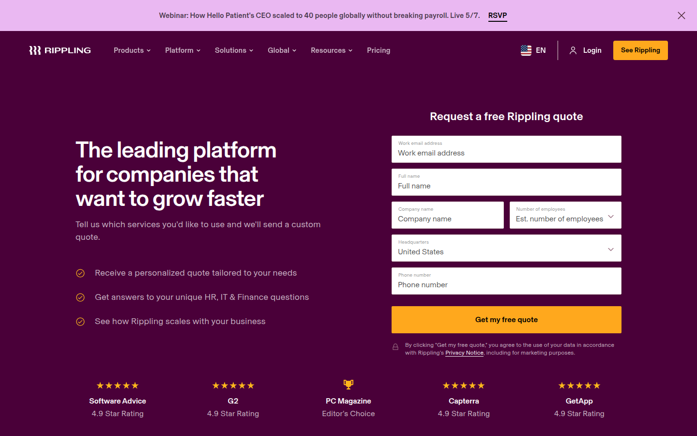Expand the Products menu

tap(132, 50)
